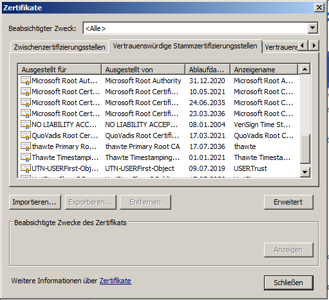Switch to Zwischenzertifizierungsstellen tab
Screen dimensions: 329x300
tap(59, 47)
